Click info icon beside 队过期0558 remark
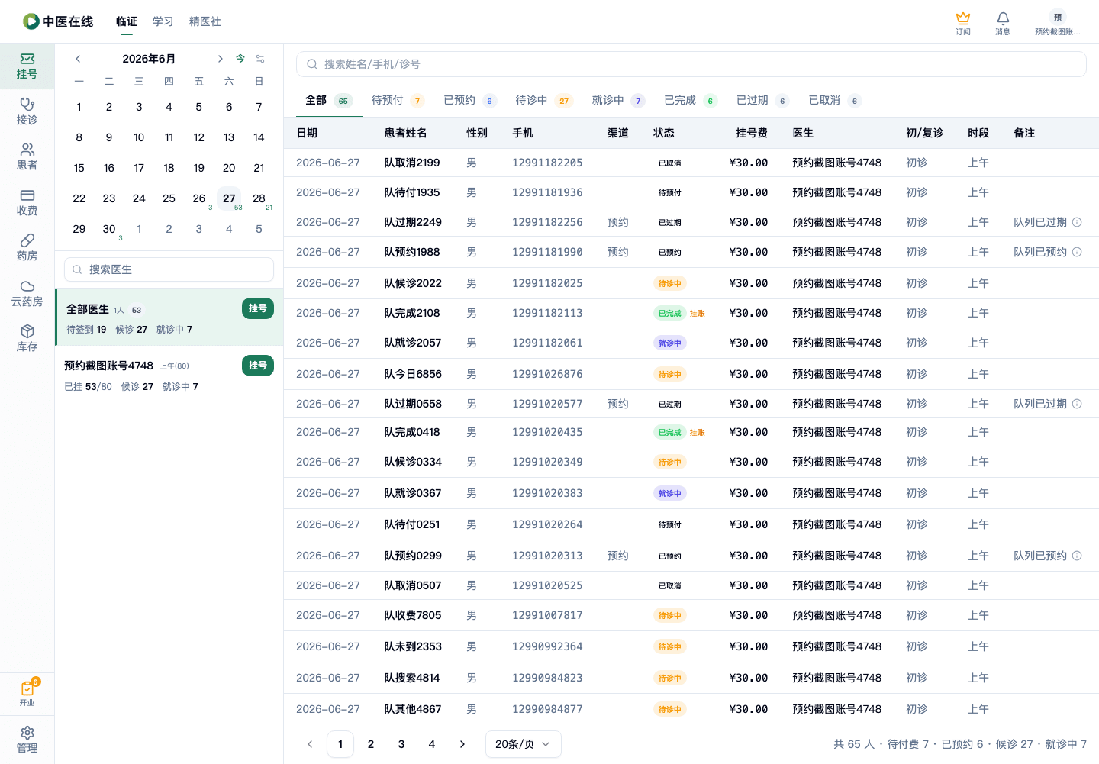Screen dimensions: 1099x764 coord(1077,404)
